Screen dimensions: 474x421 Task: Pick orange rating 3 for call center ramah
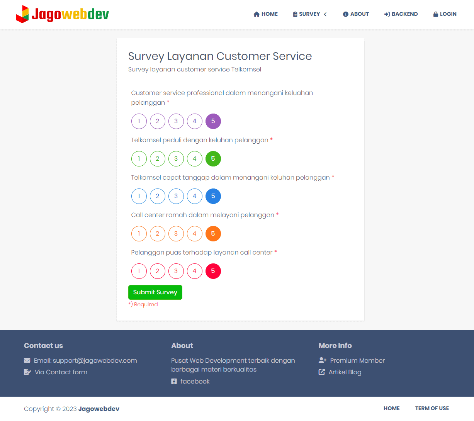coord(176,234)
